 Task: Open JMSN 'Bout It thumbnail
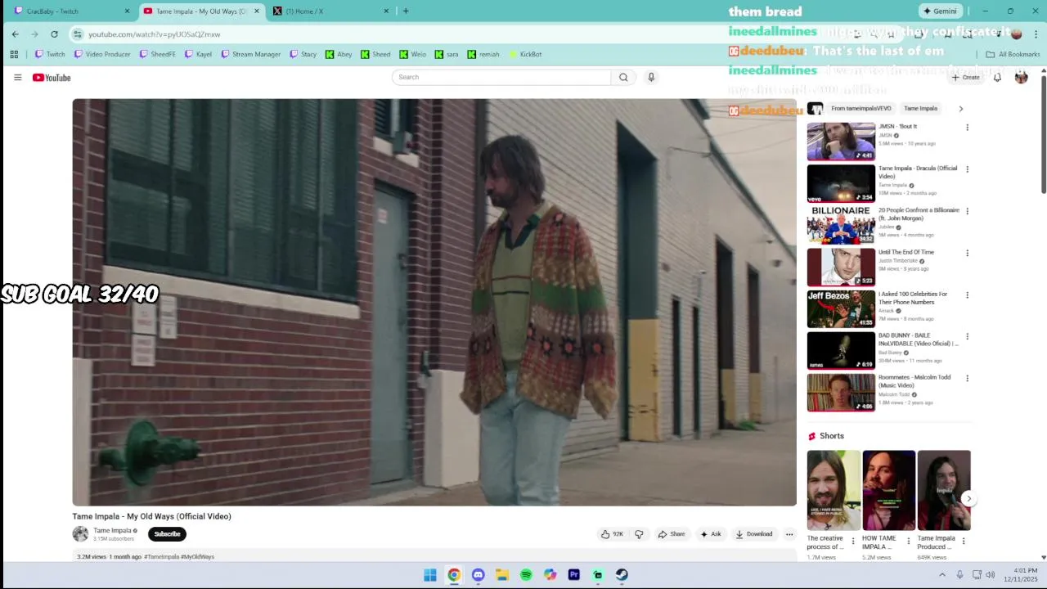coord(841,142)
